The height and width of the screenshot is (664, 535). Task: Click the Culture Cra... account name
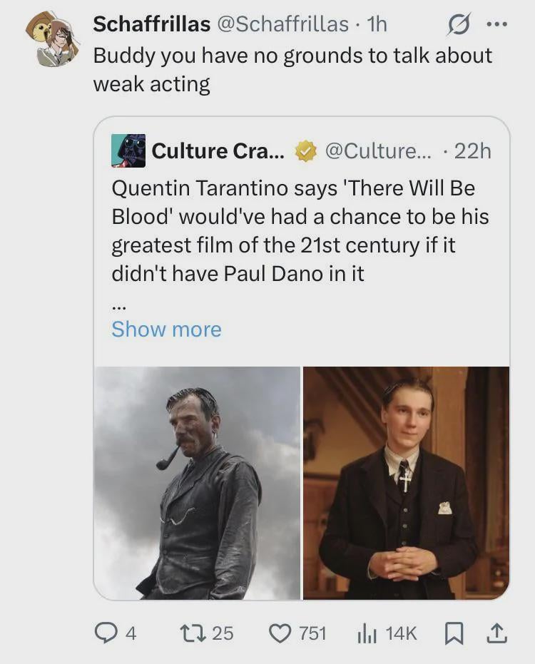click(218, 151)
